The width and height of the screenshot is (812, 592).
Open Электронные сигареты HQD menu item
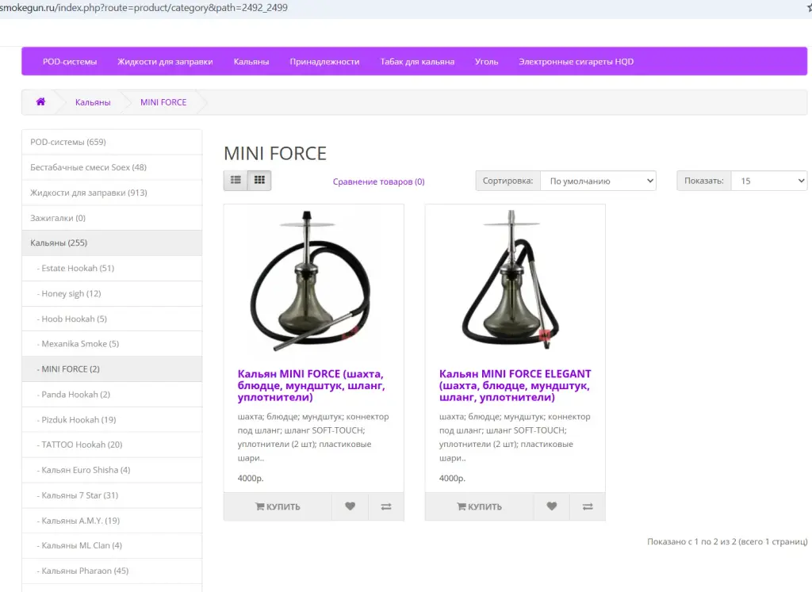[x=576, y=62]
